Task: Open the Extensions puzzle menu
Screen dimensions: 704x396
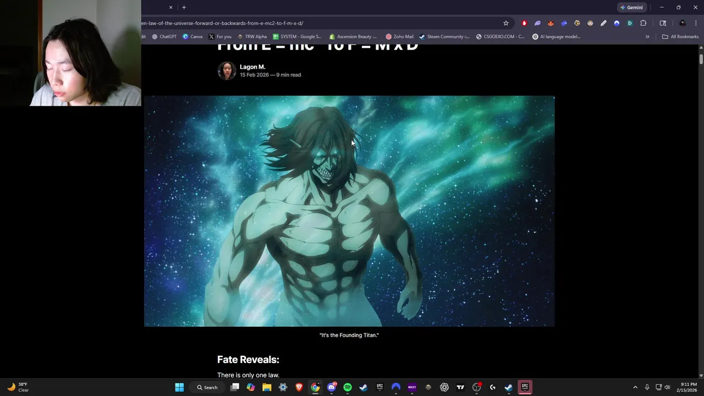Action: pyautogui.click(x=643, y=23)
